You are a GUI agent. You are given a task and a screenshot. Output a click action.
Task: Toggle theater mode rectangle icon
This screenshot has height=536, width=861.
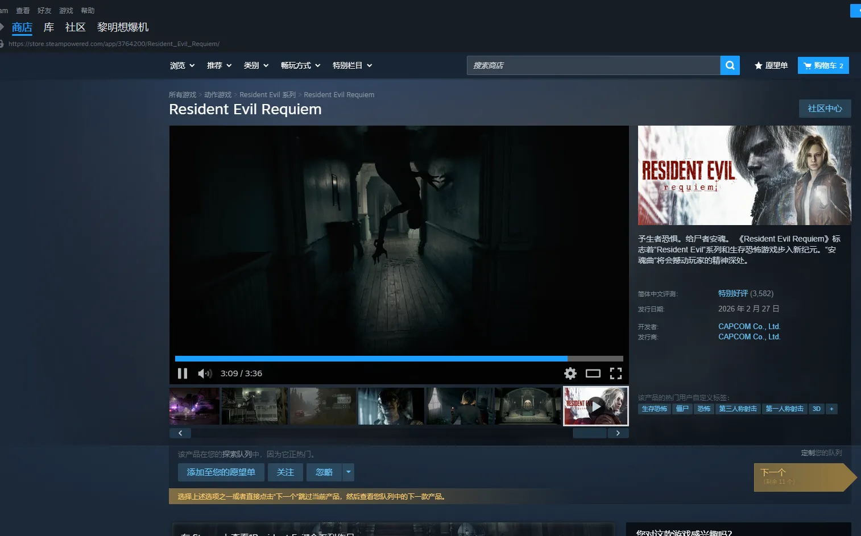coord(593,373)
